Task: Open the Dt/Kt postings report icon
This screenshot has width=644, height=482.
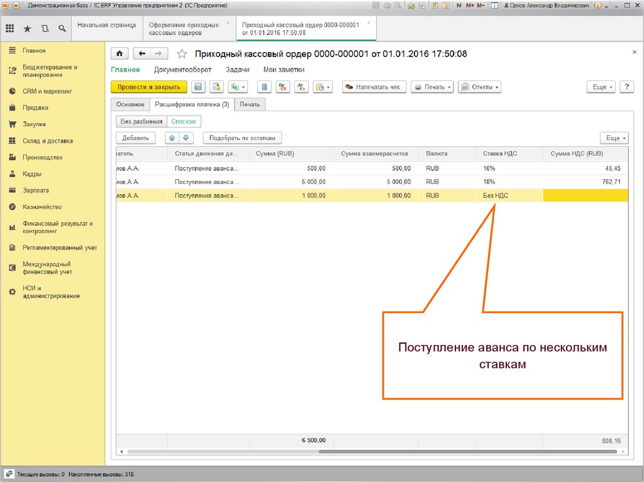Action: point(283,87)
